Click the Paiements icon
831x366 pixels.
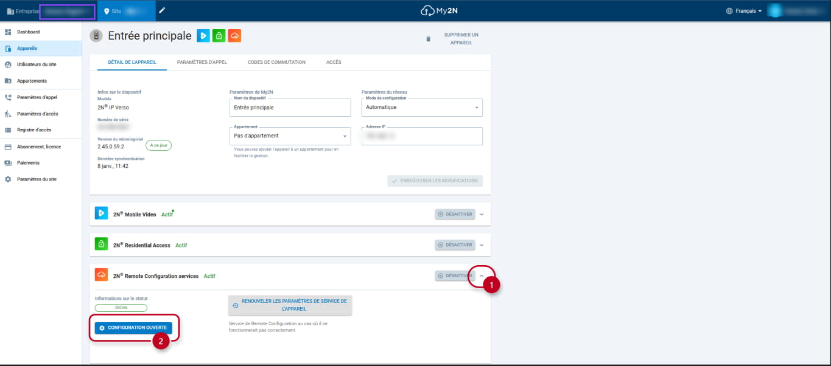click(x=8, y=163)
